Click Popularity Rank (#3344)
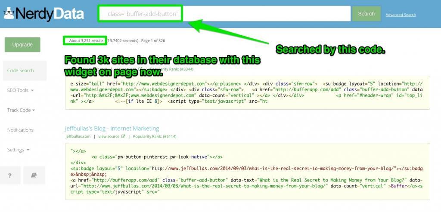441x212 pixels. tap(171, 69)
